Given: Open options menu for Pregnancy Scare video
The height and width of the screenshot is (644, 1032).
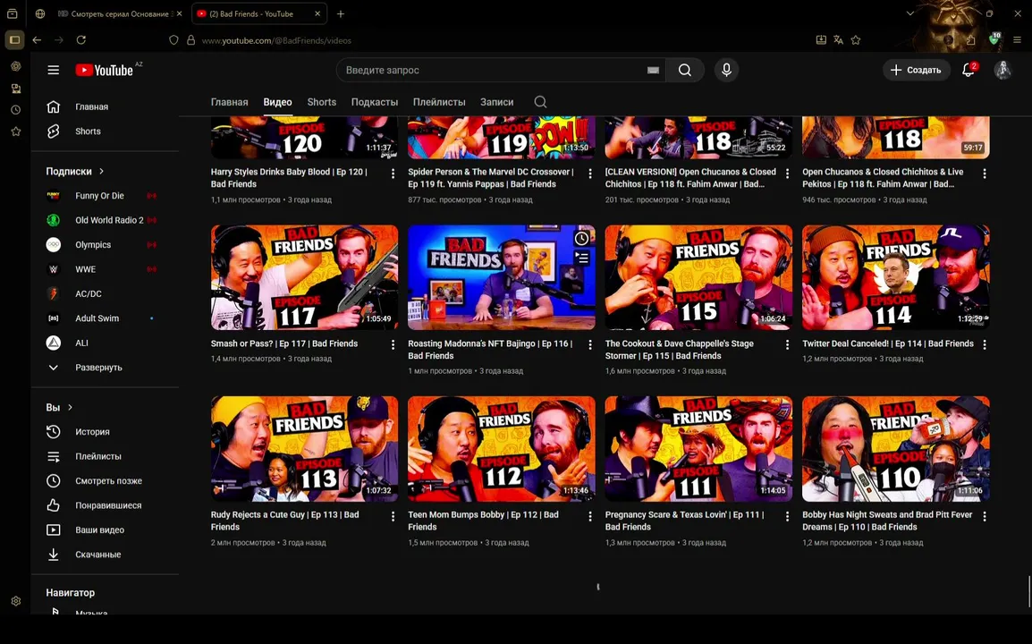Looking at the screenshot, I should pyautogui.click(x=787, y=516).
